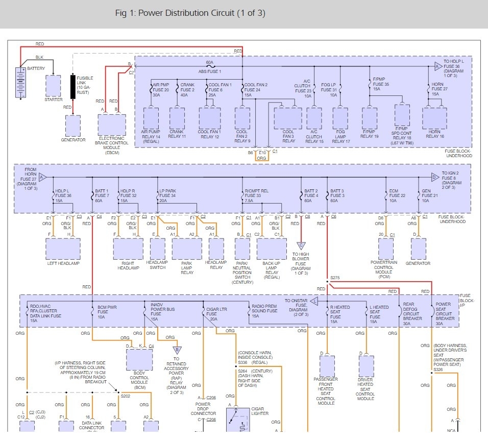Click the ABS Fuse 1 60A fuse symbol

point(210,66)
